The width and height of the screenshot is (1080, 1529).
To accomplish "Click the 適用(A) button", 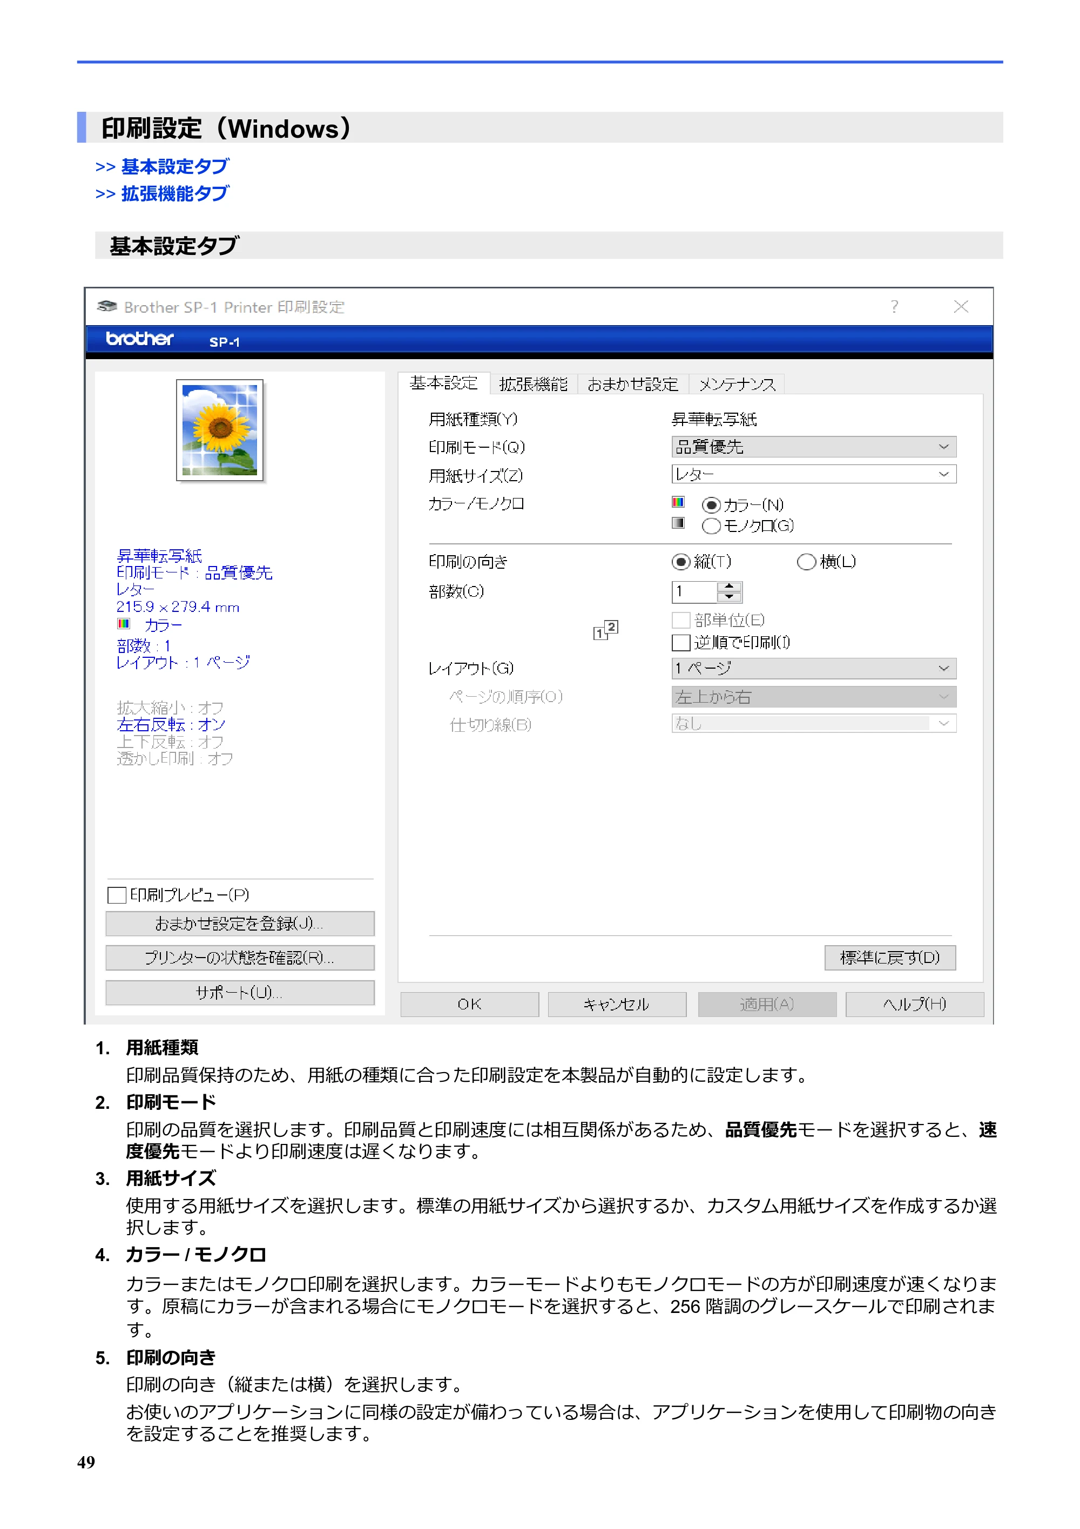I will pos(767,1004).
